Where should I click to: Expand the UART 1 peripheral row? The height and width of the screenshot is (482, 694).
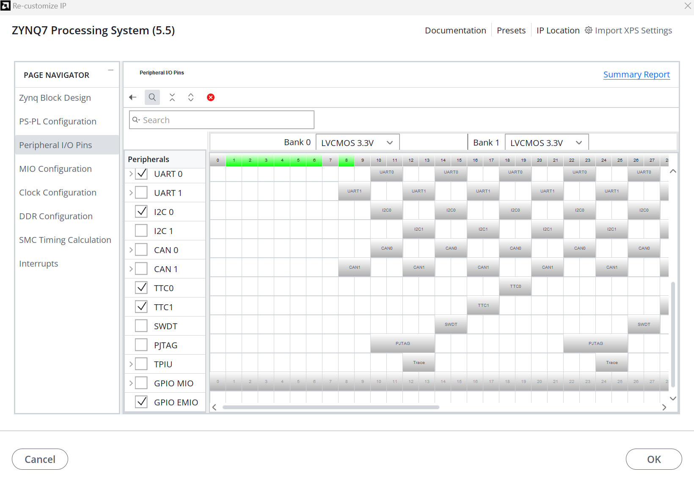[131, 193]
